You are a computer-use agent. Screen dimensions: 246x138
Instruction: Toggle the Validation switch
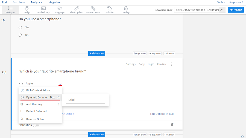pyautogui.click(x=36, y=125)
